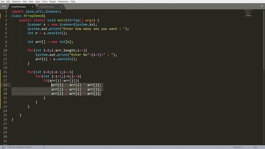Image resolution: width=265 pixels, height=149 pixels.
Task: Open the Preferences menu
Action: (x=63, y=2)
